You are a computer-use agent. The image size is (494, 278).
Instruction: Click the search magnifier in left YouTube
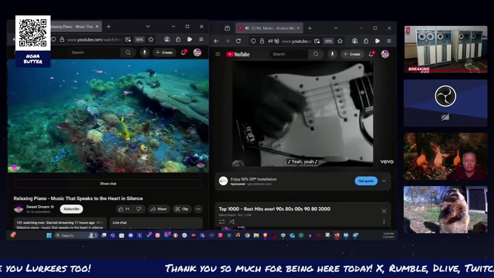pyautogui.click(x=128, y=53)
